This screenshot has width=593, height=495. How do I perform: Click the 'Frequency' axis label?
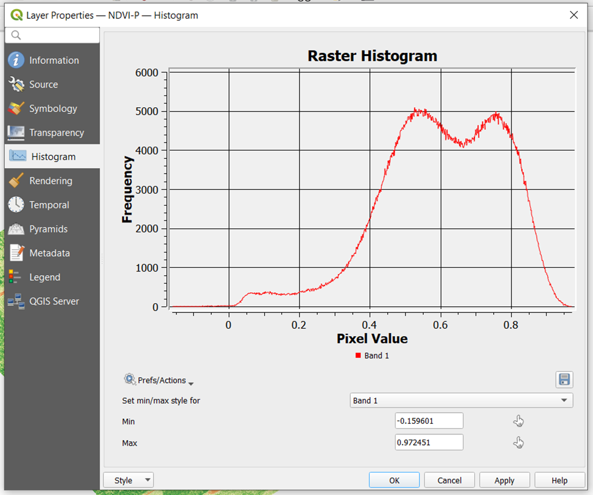[x=127, y=189]
